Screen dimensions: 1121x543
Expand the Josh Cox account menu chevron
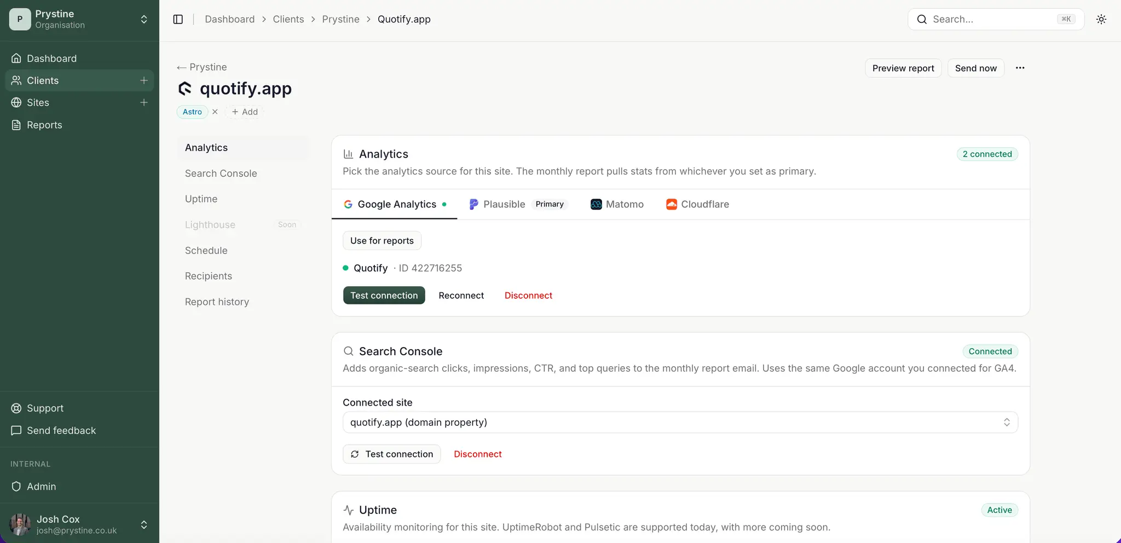(x=144, y=524)
